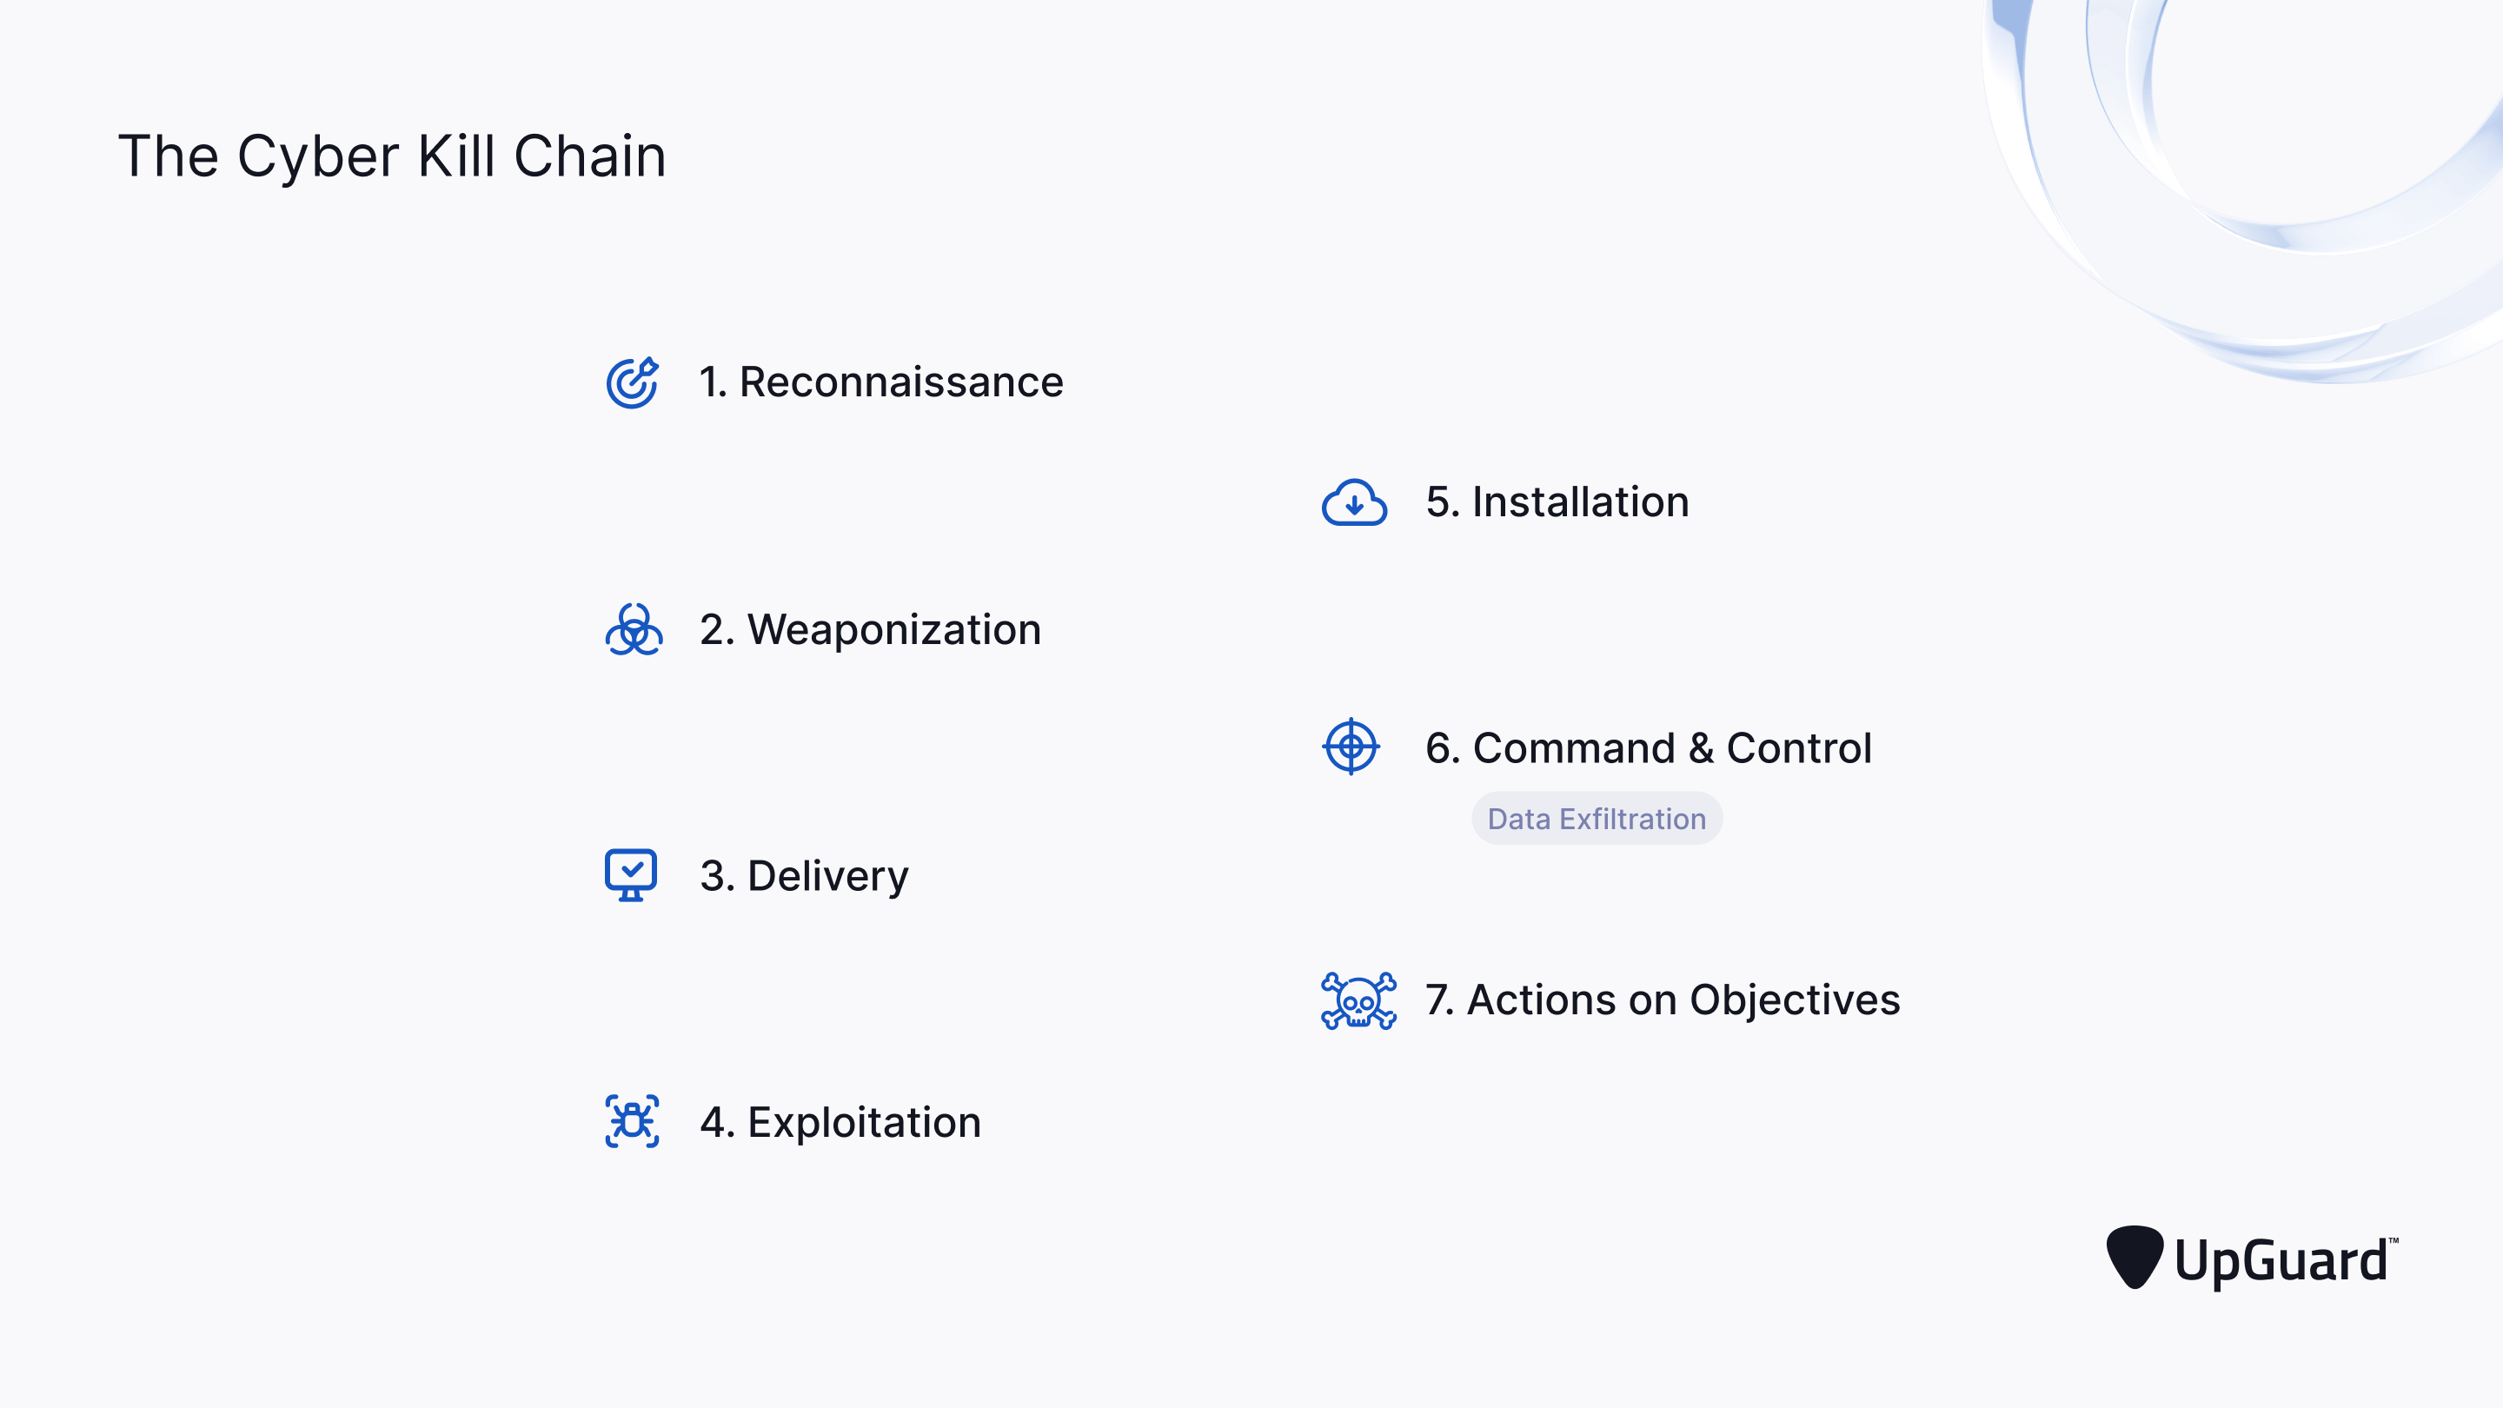
Task: Select the Command & Control crosshair icon
Action: [1351, 747]
